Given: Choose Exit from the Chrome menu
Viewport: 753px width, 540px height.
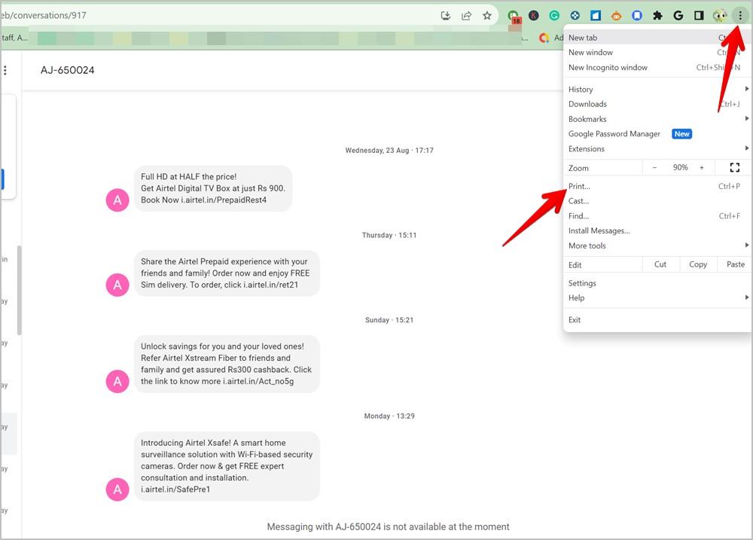Looking at the screenshot, I should pos(657,320).
